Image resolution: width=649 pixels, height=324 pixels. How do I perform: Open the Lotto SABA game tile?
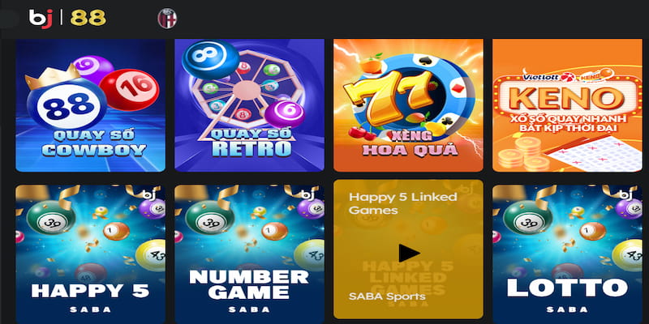[567, 254]
